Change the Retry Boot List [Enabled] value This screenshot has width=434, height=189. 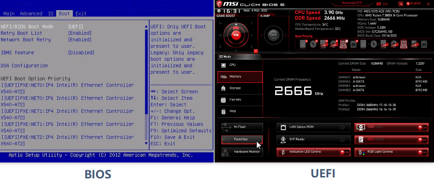tap(80, 33)
